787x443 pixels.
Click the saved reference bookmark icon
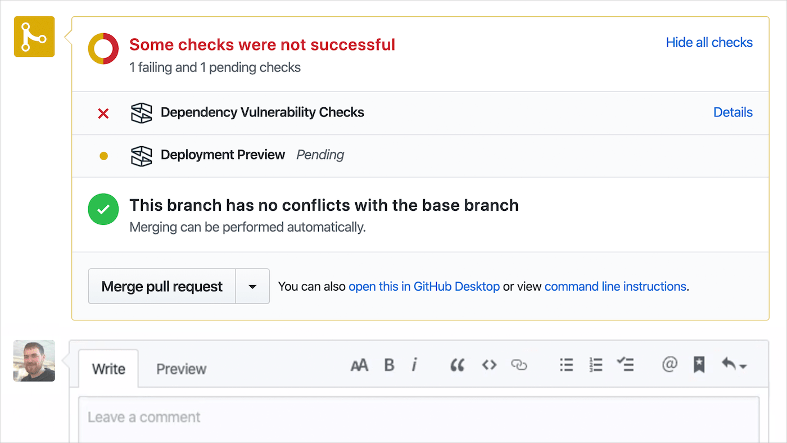[x=699, y=365]
